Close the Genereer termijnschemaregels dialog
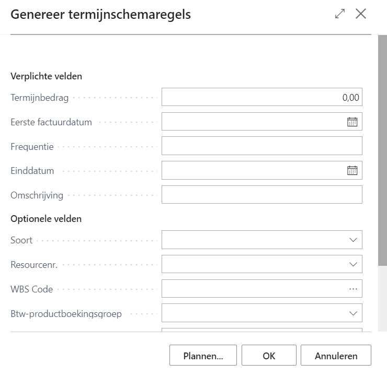The width and height of the screenshot is (387, 376). point(361,14)
